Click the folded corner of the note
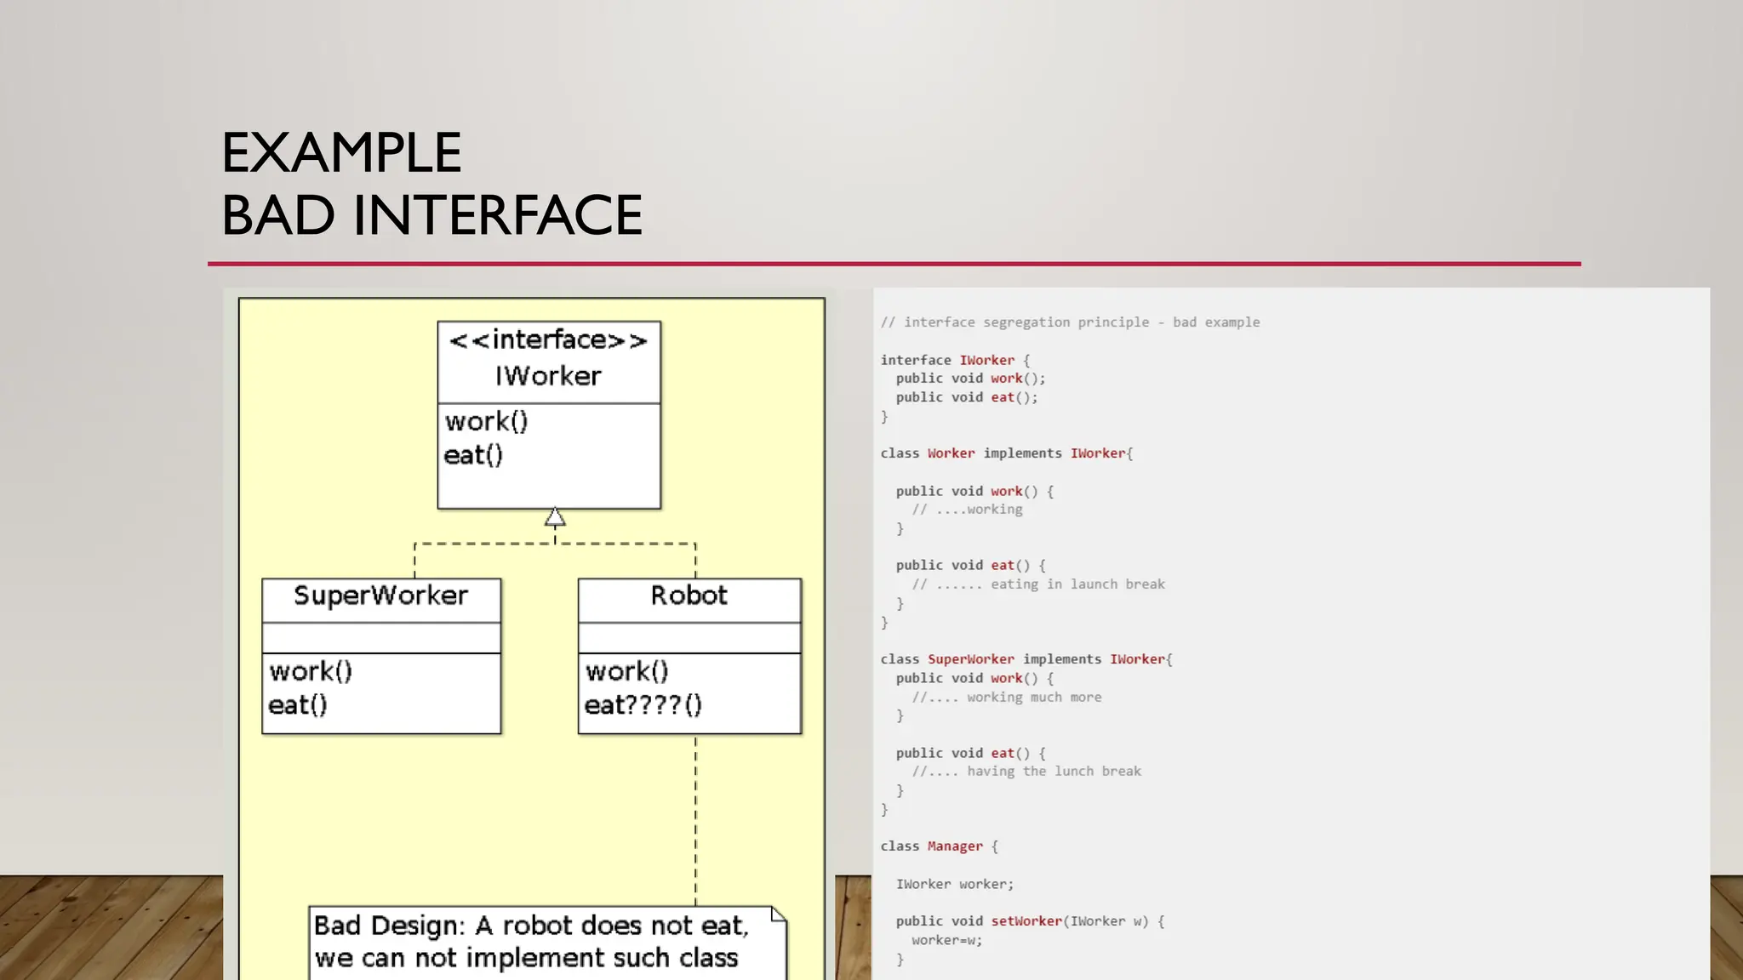The width and height of the screenshot is (1743, 980). 778,914
